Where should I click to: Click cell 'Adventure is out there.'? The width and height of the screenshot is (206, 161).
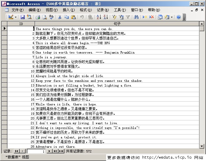point(117,146)
